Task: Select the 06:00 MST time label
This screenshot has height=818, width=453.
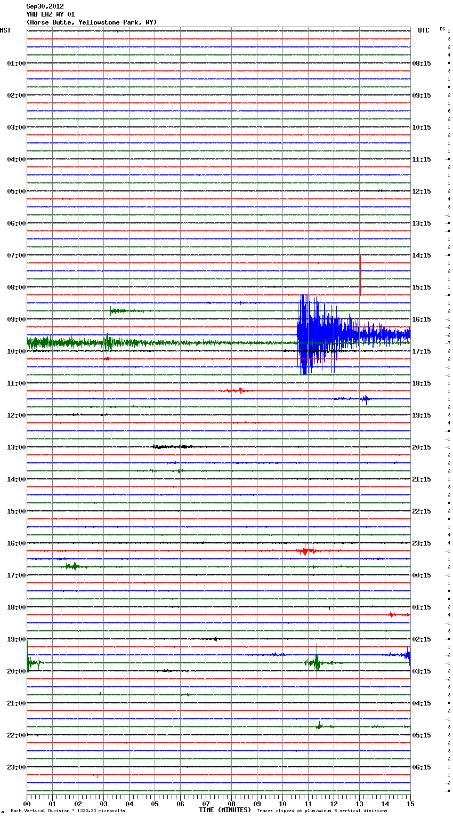Action: 17,223
